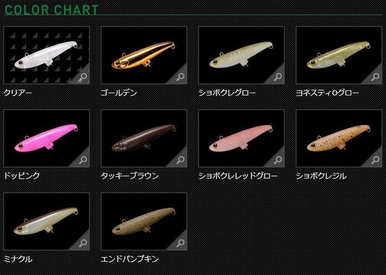Click the ヨネスティoグロー color name text
Image resolution: width=386 pixels, height=275 pixels.
[x=327, y=92]
